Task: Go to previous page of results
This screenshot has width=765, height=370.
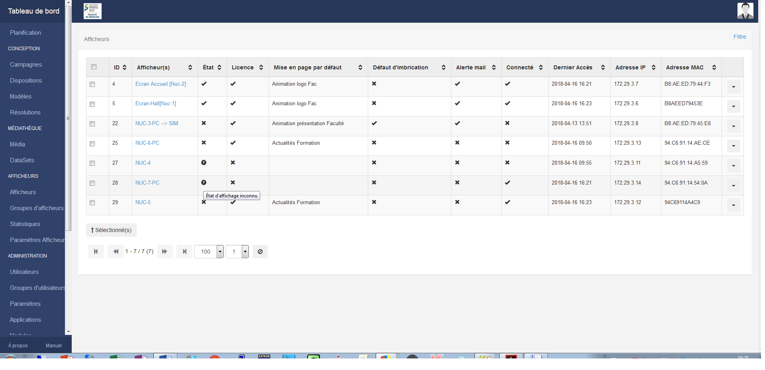Action: click(x=116, y=252)
